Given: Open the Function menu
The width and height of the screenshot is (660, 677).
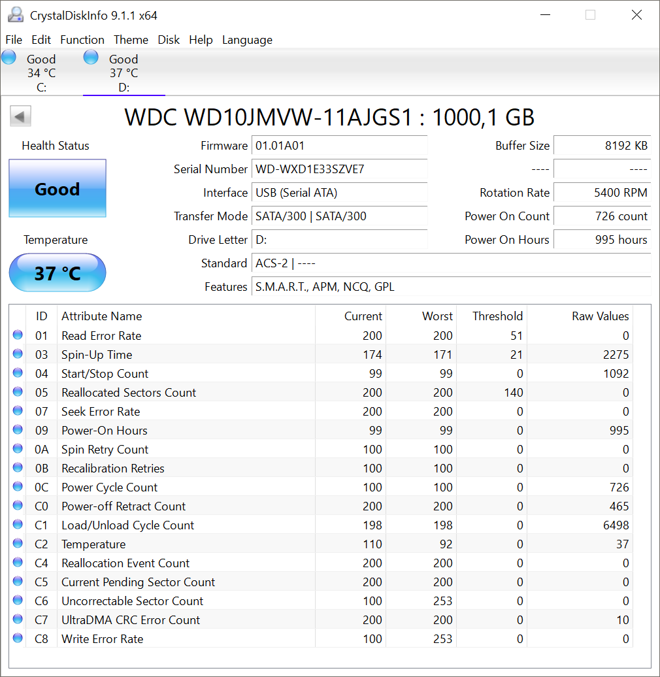Looking at the screenshot, I should pyautogui.click(x=82, y=40).
